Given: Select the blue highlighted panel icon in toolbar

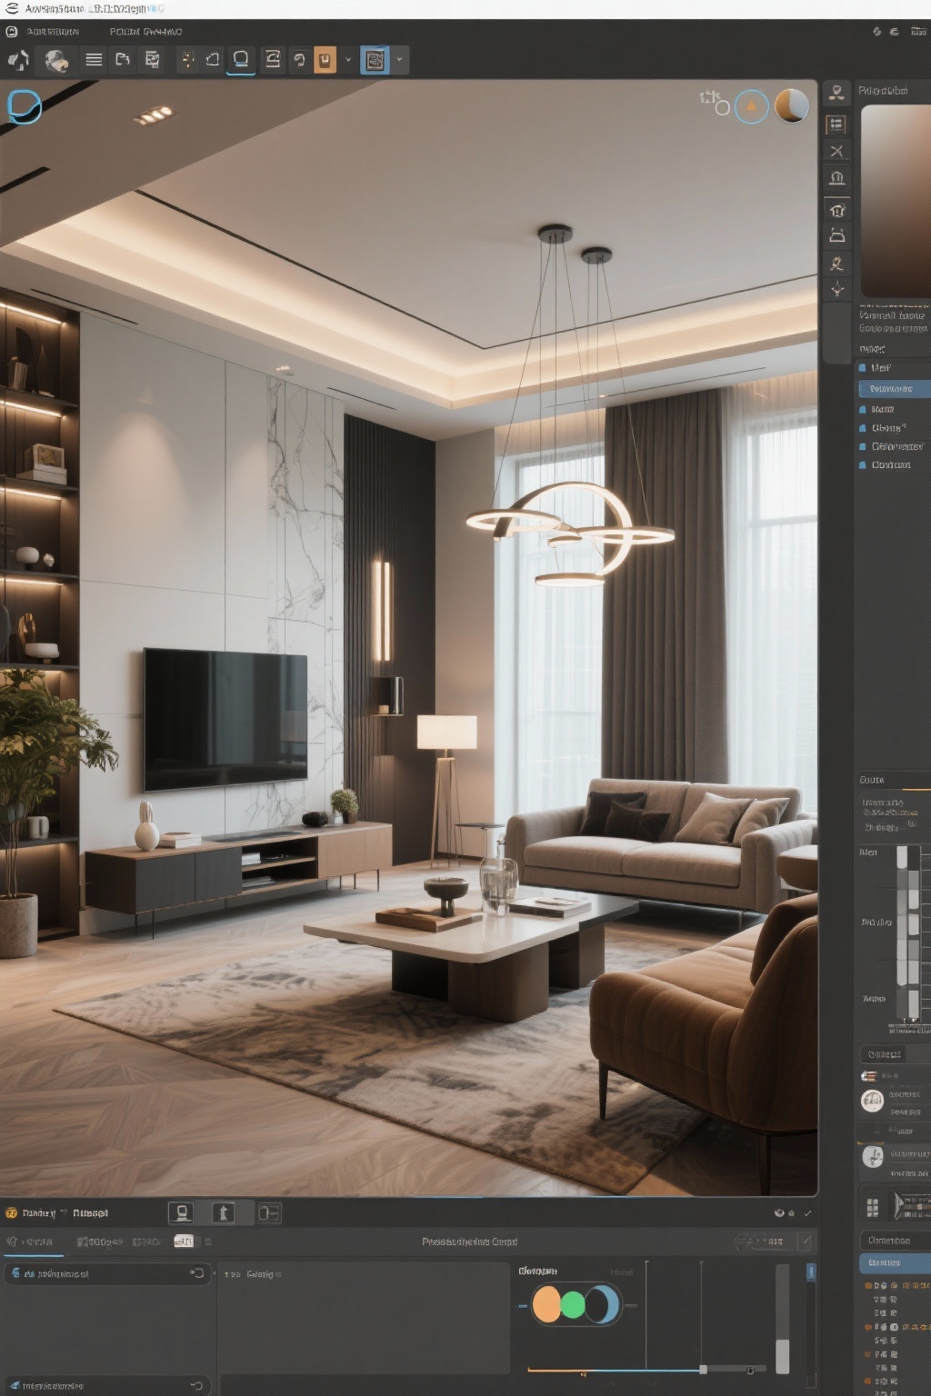Looking at the screenshot, I should click(x=375, y=60).
